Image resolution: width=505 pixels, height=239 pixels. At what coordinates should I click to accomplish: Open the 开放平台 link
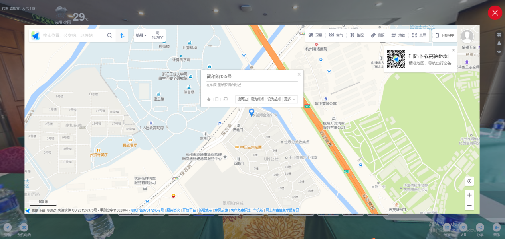click(189, 210)
